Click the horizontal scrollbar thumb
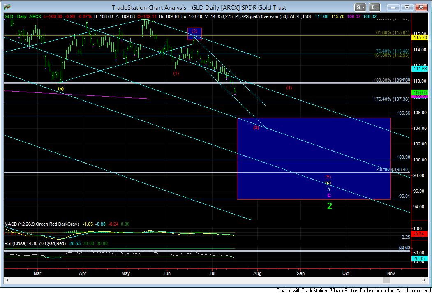Viewport: 432px width, 293px height. click(x=387, y=280)
